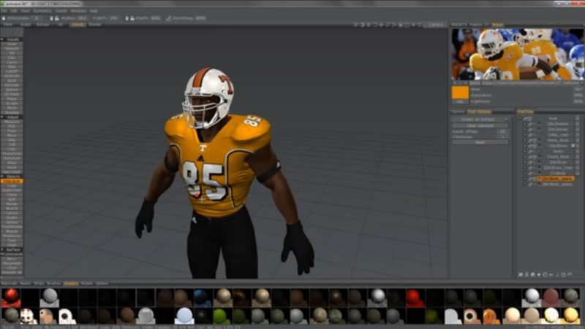Click the football reference image thumbnail
Image resolution: width=585 pixels, height=329 pixels.
pos(518,54)
